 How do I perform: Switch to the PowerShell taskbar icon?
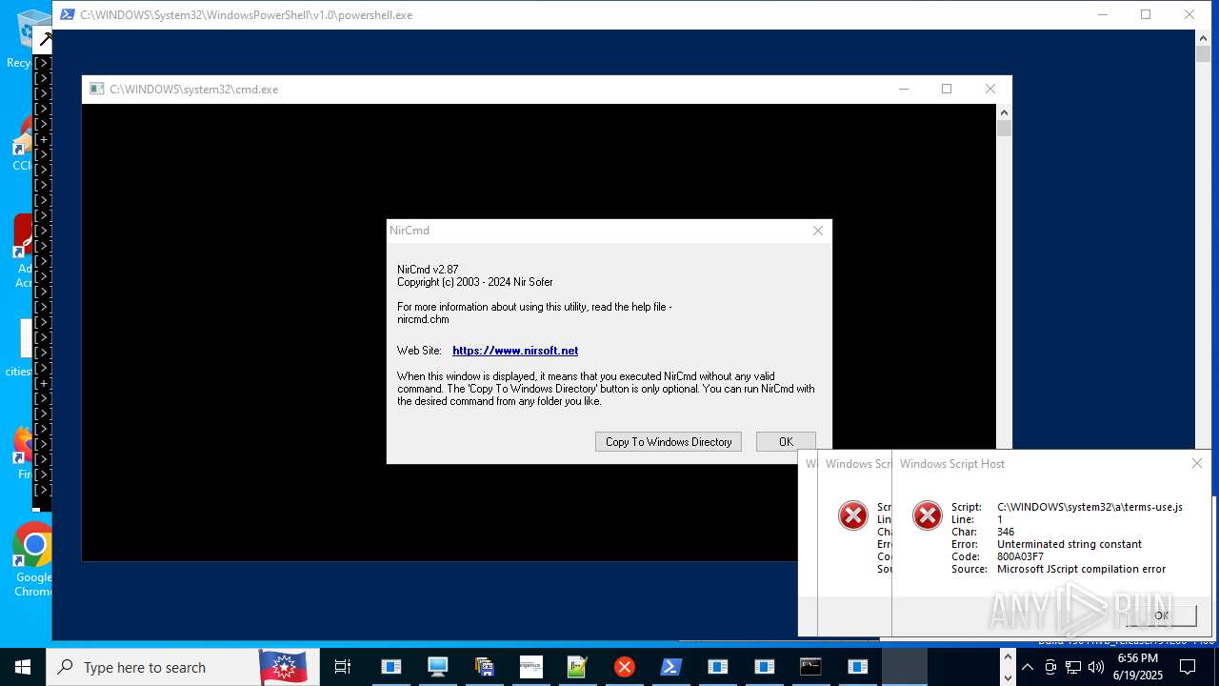tap(670, 667)
